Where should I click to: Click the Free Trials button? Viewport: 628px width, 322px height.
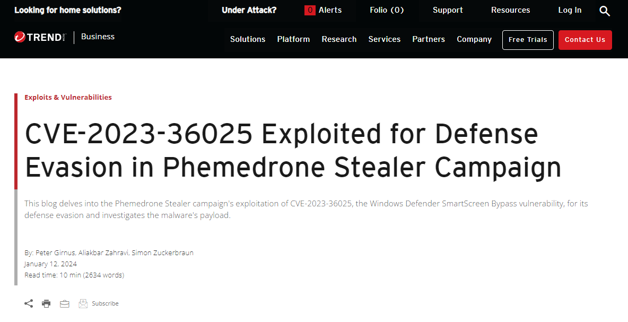(x=528, y=40)
